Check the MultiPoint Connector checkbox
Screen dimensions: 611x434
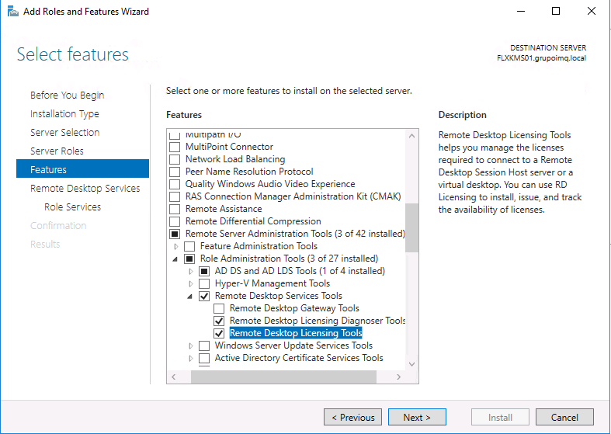click(x=175, y=147)
